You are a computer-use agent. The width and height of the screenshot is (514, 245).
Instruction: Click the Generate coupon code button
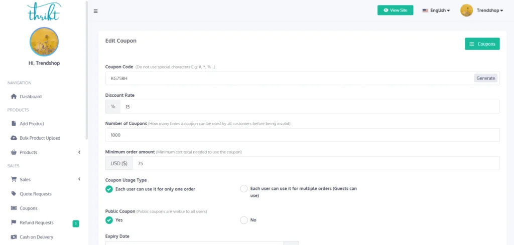pyautogui.click(x=485, y=78)
